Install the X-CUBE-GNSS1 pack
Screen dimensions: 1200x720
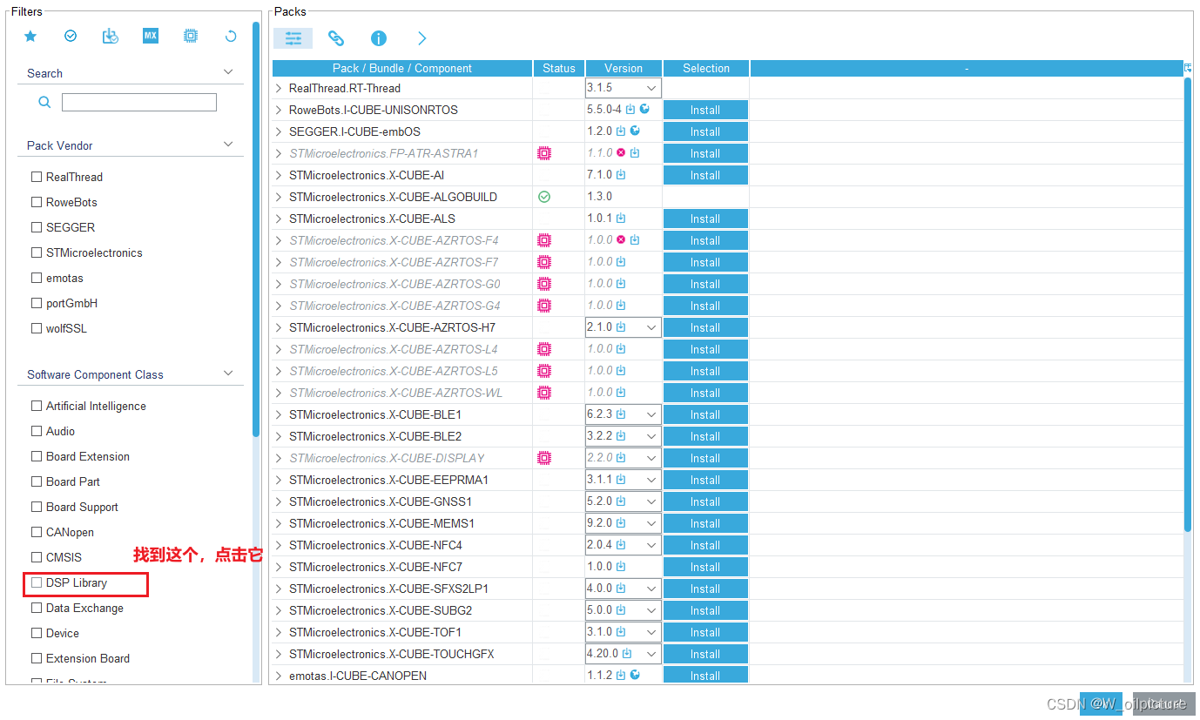pos(705,501)
